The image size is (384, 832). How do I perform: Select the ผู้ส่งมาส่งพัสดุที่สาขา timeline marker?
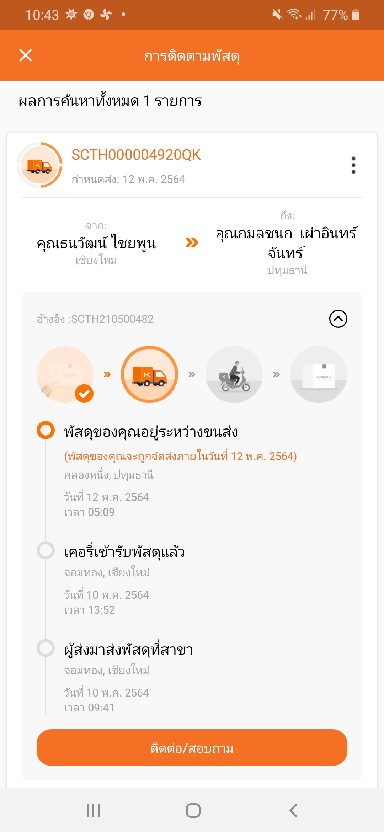point(46,648)
